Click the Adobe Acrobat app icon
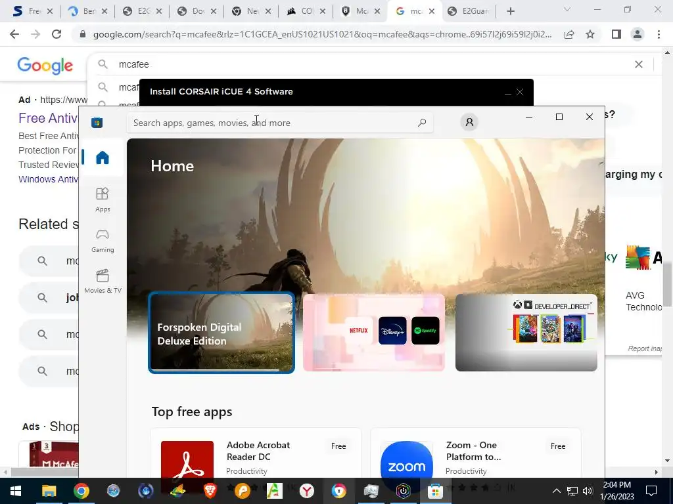Screen dimensions: 673x504 click(187, 459)
